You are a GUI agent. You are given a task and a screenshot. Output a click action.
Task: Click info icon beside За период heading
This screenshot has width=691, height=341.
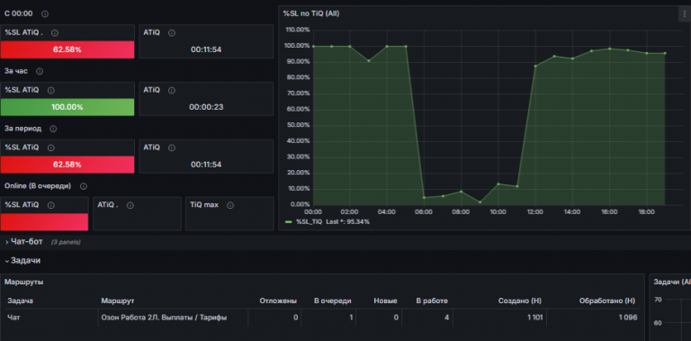(53, 129)
